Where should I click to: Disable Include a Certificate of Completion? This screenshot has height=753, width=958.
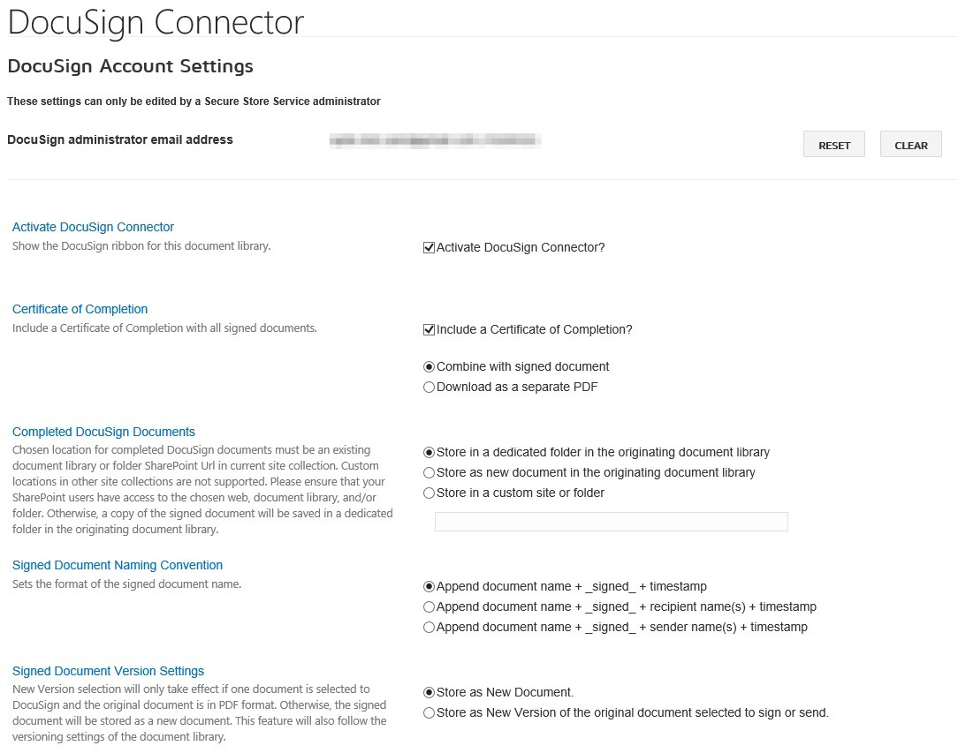pos(429,329)
